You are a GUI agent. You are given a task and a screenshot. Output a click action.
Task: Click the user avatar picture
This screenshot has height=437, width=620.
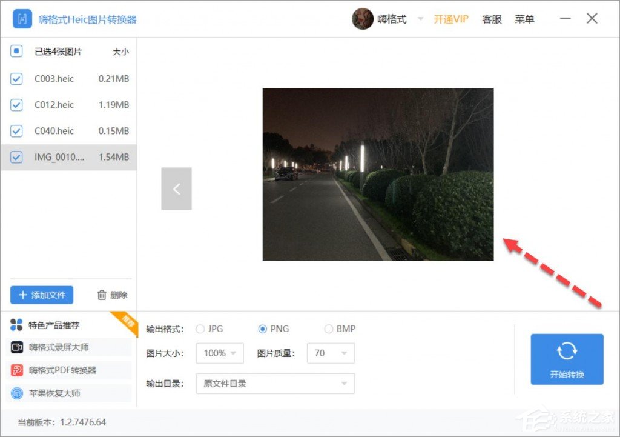(362, 19)
